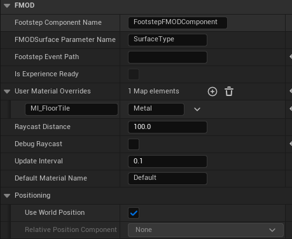Add element to User Material Overrides map

tap(212, 92)
